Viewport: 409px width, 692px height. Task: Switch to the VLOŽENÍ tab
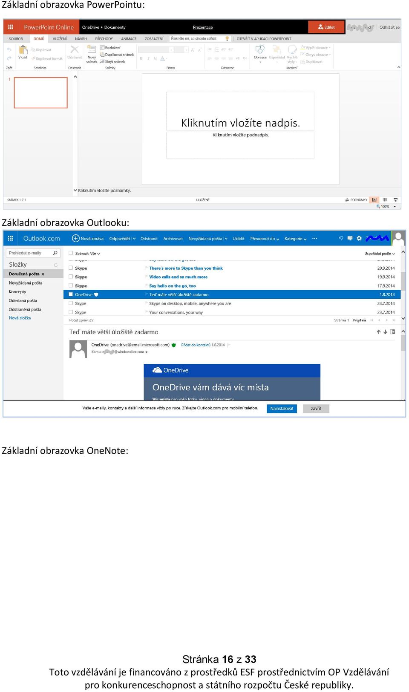60,39
